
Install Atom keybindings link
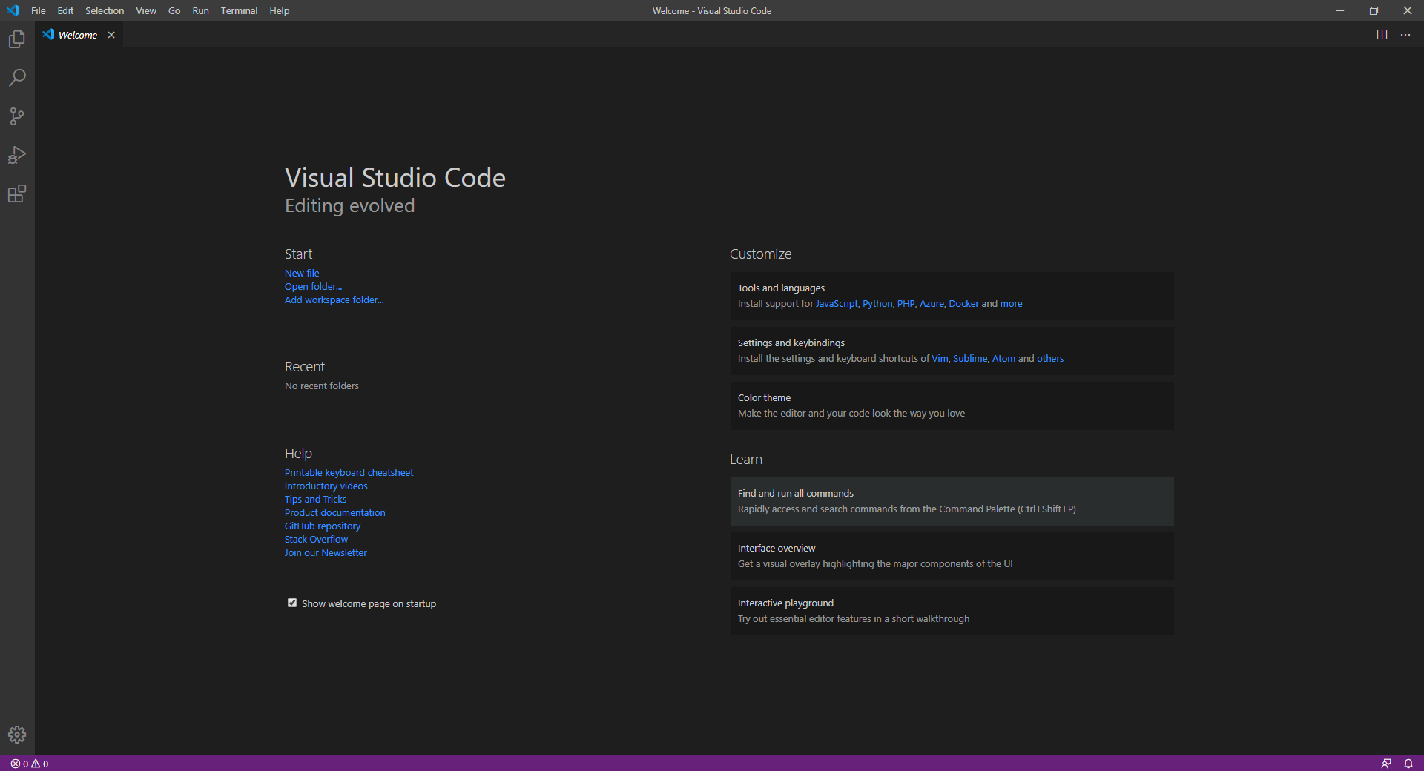[x=1003, y=358]
